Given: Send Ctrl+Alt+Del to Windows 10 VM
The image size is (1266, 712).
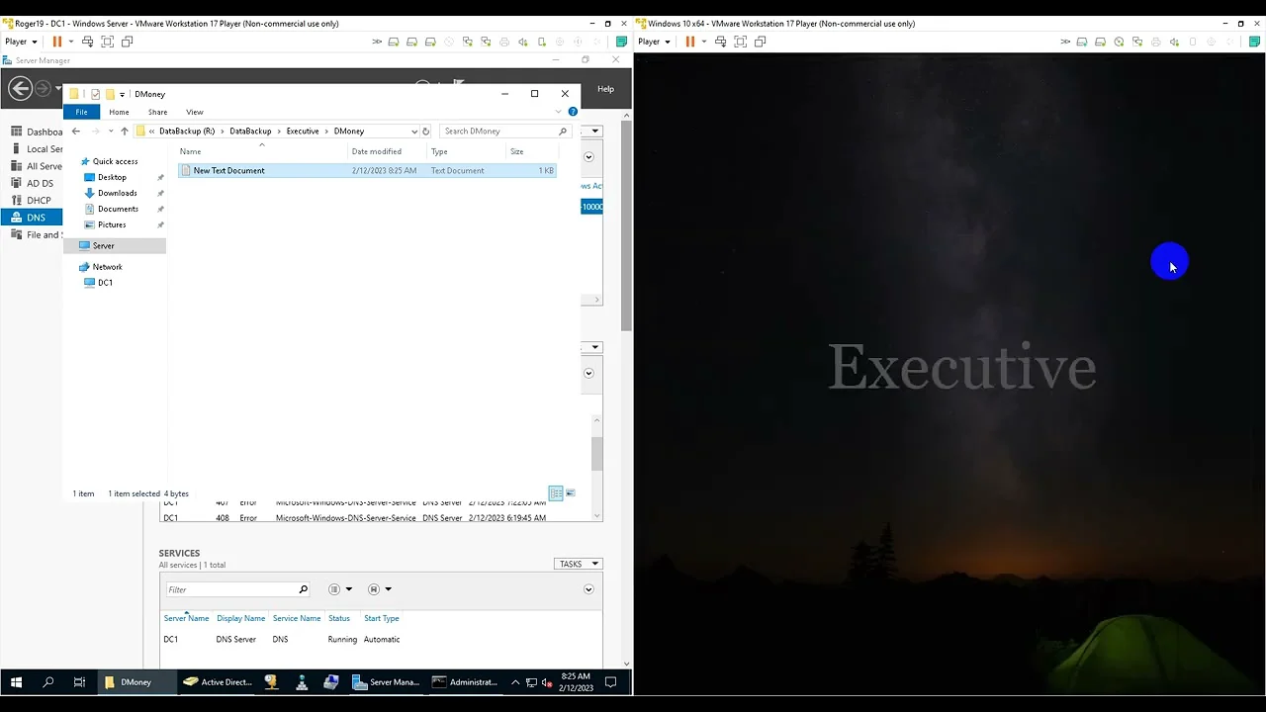Looking at the screenshot, I should click(x=720, y=42).
